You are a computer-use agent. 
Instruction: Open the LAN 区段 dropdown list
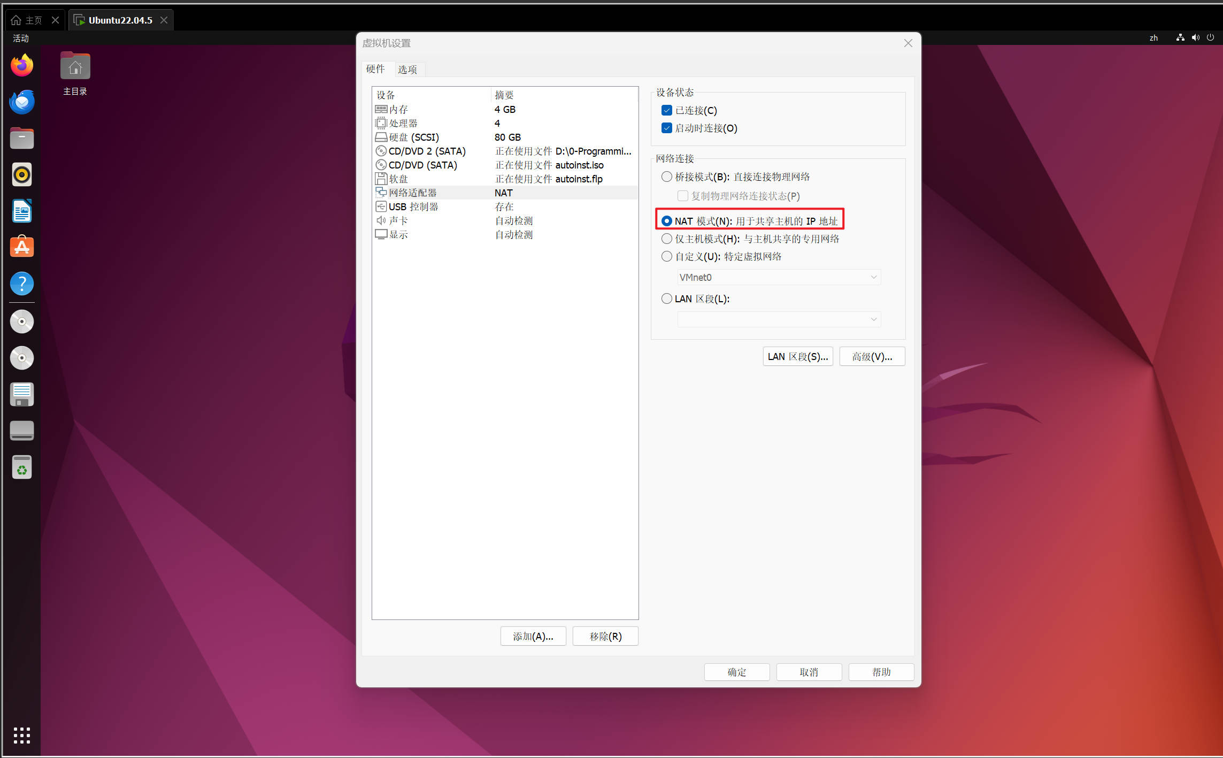click(x=779, y=319)
